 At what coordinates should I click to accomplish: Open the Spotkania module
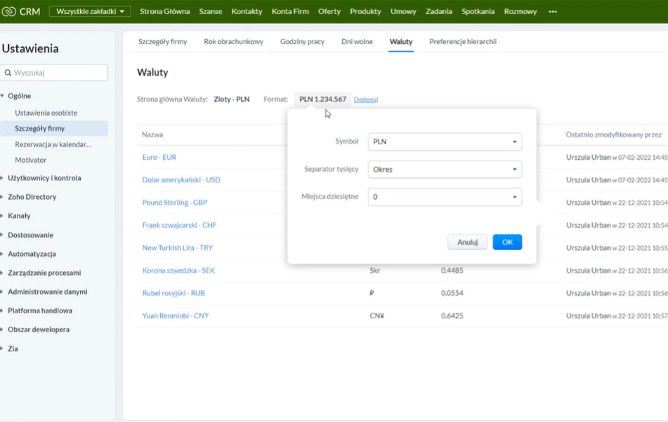point(478,11)
